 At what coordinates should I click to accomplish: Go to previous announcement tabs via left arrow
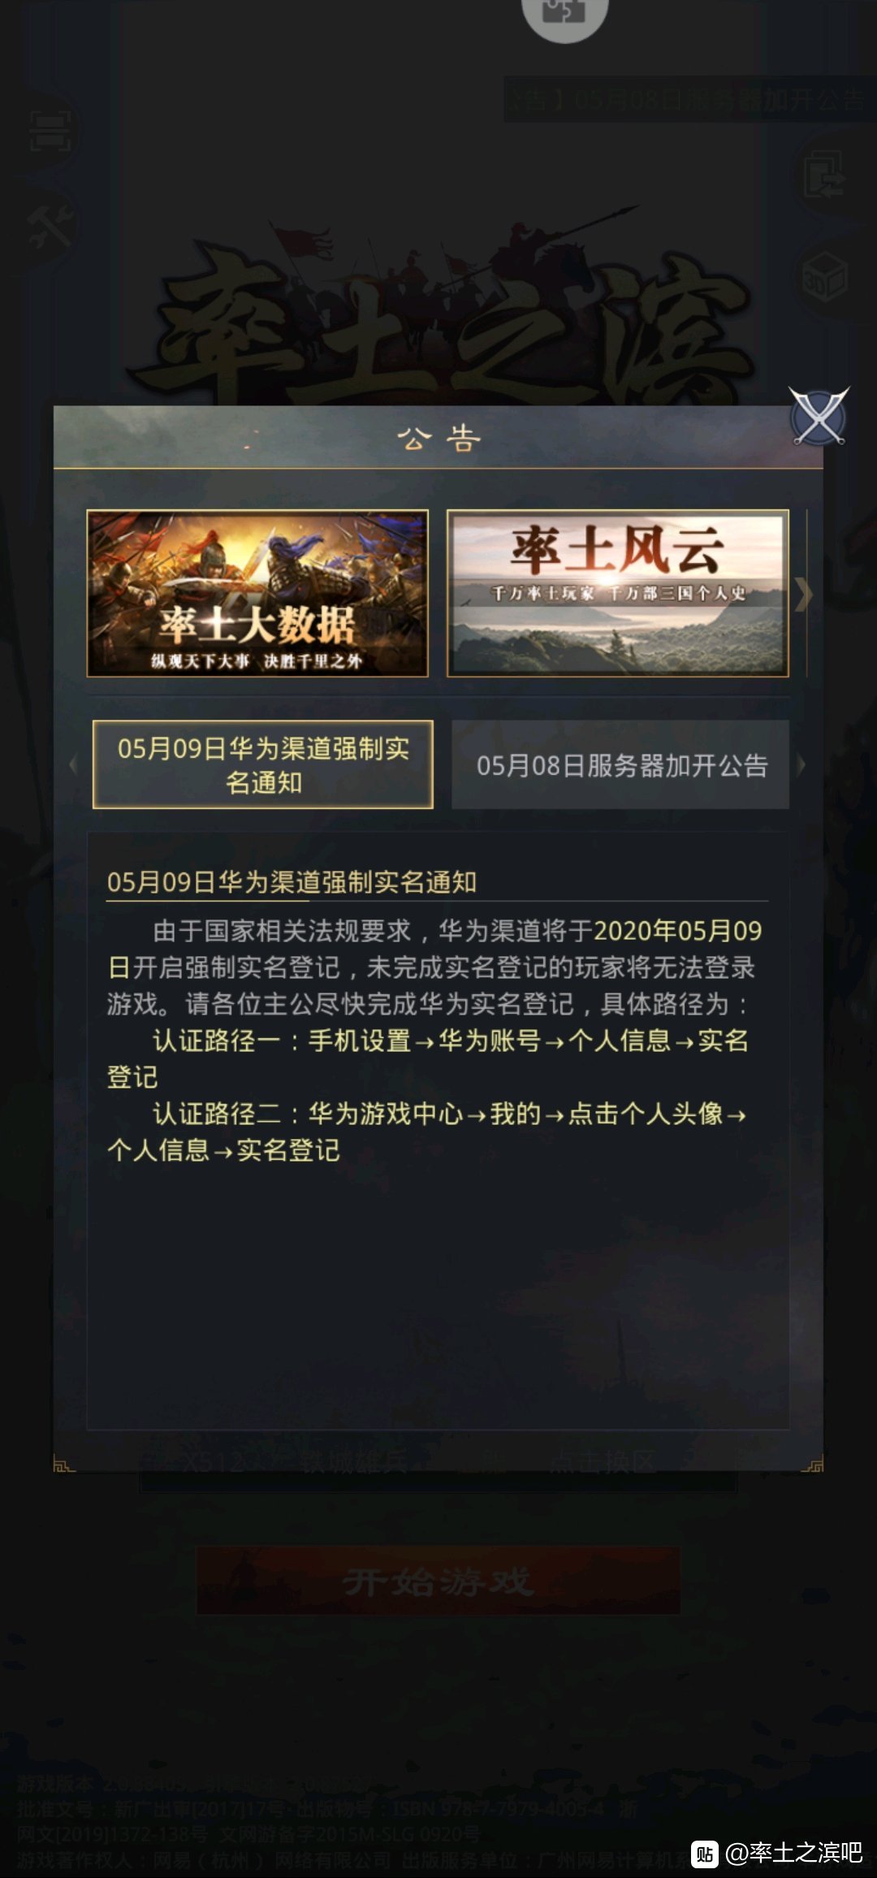pyautogui.click(x=73, y=764)
